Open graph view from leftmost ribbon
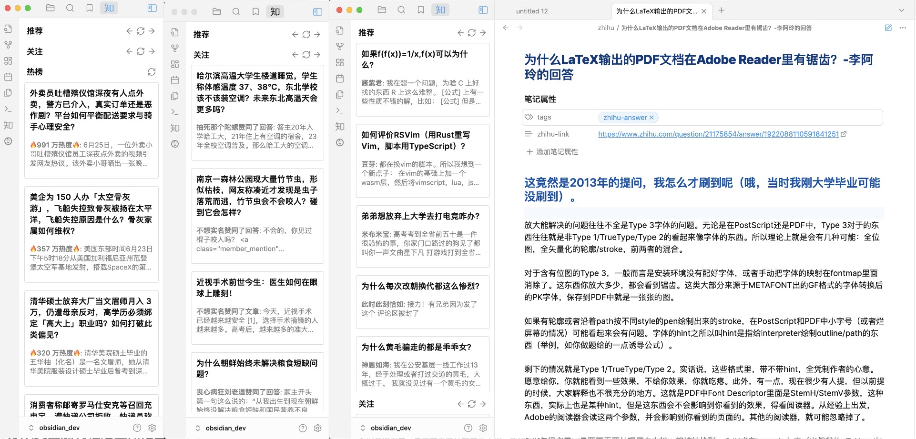Image resolution: width=916 pixels, height=439 pixels. [x=8, y=45]
